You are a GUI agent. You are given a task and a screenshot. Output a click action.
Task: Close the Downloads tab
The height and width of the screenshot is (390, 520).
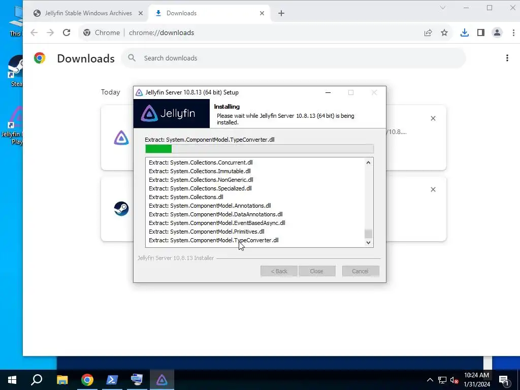262,13
